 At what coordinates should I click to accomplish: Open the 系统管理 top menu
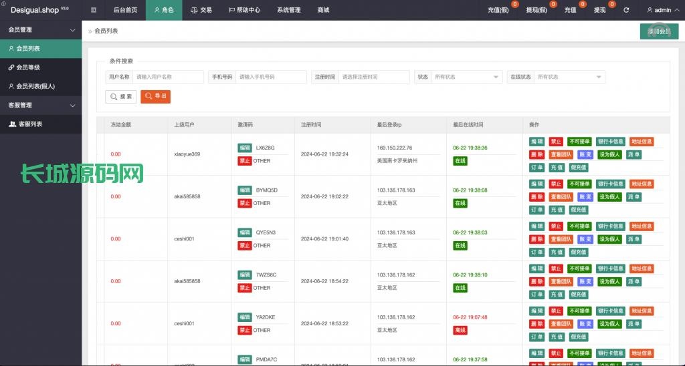point(288,10)
